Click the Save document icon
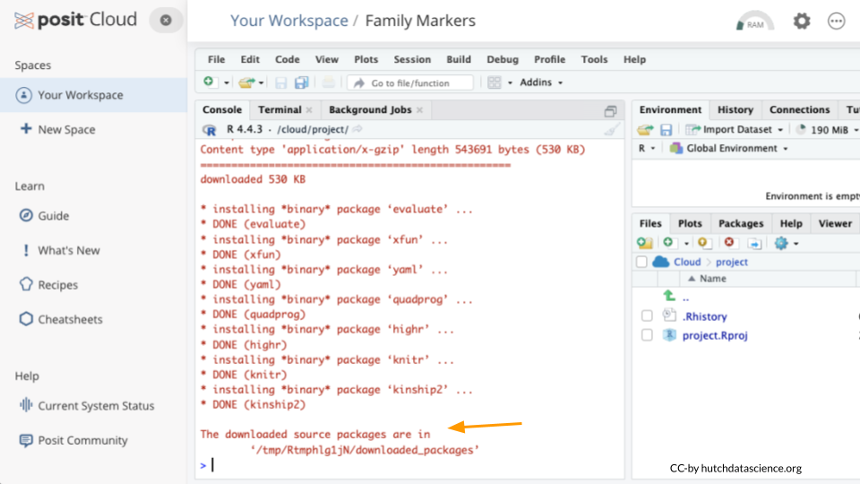 (280, 82)
